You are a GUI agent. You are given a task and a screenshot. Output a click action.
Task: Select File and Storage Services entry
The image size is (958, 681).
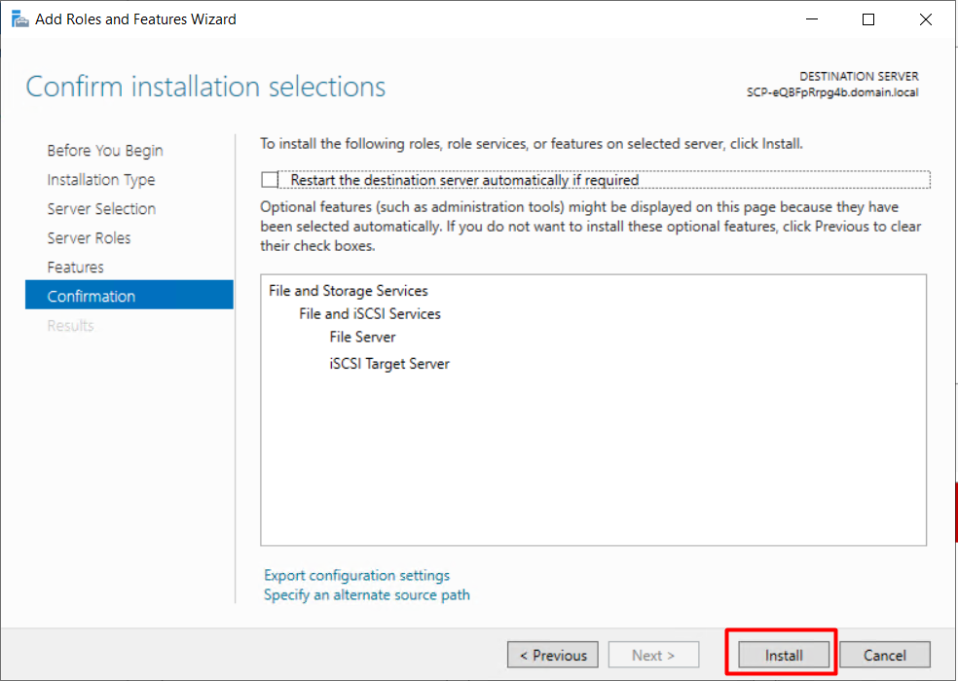click(x=349, y=291)
